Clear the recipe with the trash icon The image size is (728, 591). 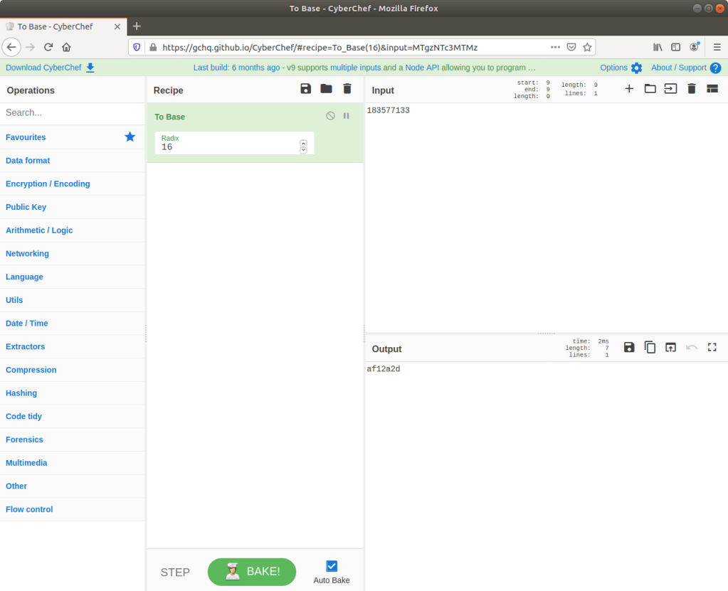click(347, 89)
